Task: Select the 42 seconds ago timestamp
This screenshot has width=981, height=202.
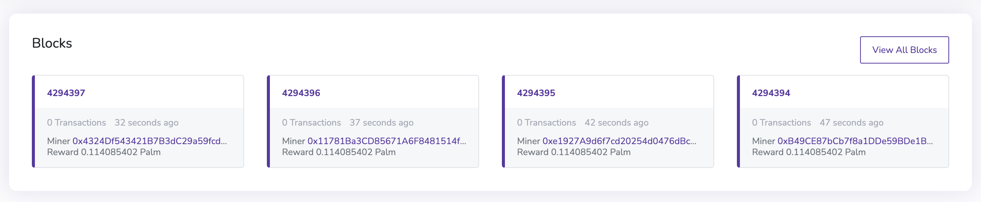Action: 617,123
